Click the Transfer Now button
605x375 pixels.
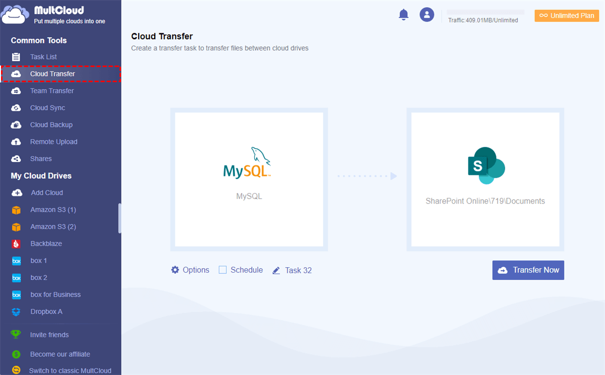point(528,270)
